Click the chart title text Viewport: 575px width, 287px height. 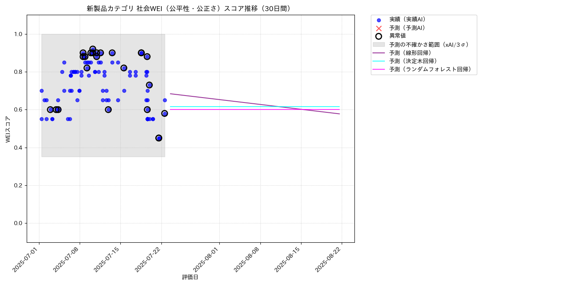pyautogui.click(x=190, y=9)
